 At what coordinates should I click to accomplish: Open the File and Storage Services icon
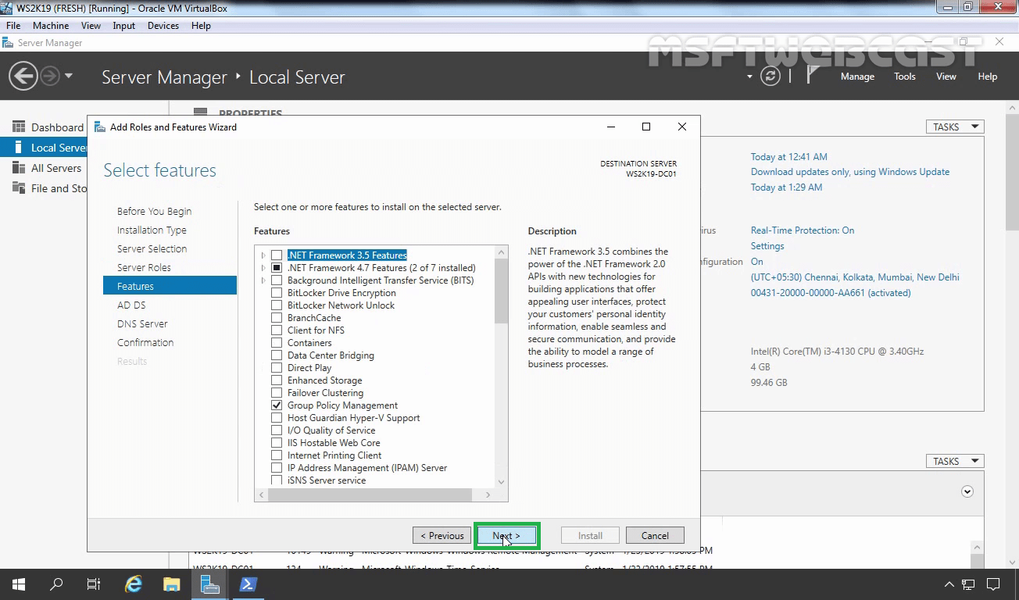pyautogui.click(x=19, y=188)
